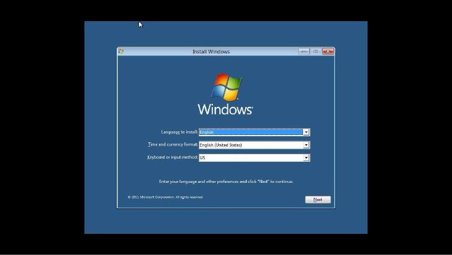Click the Windows setup icon in title bar
The width and height of the screenshot is (452, 255).
coord(121,52)
